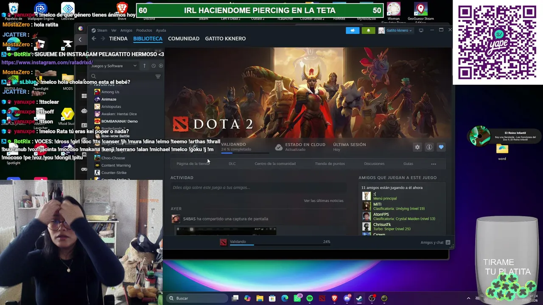This screenshot has width=543, height=305.
Task: Open the TIENDA tab
Action: click(x=118, y=39)
